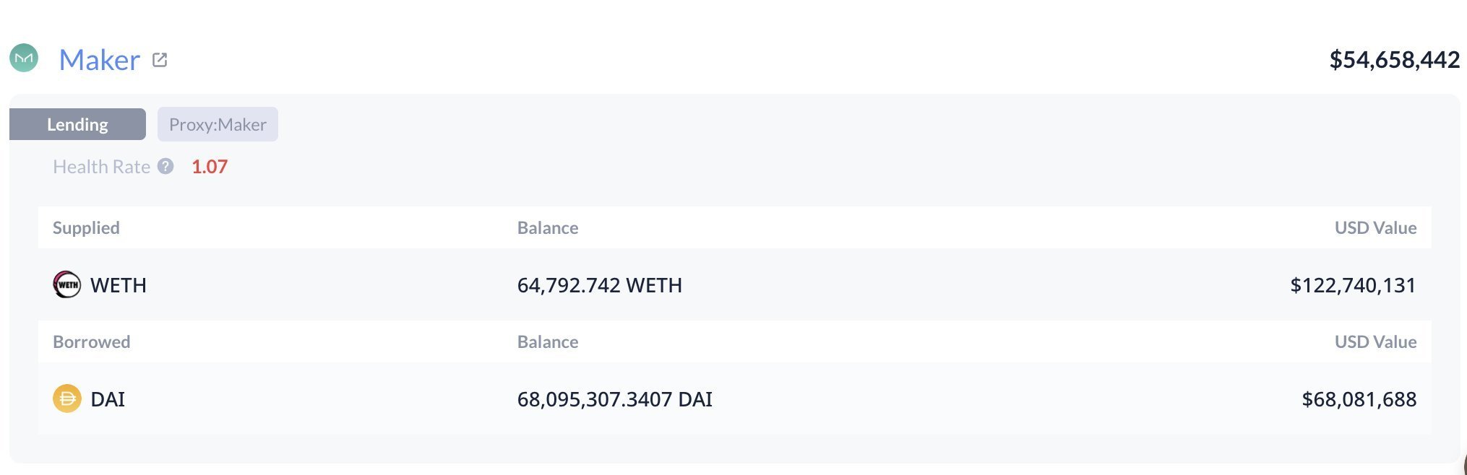Click the USD Value header in Supplied row
Image resolution: width=1467 pixels, height=475 pixels.
tap(1374, 228)
